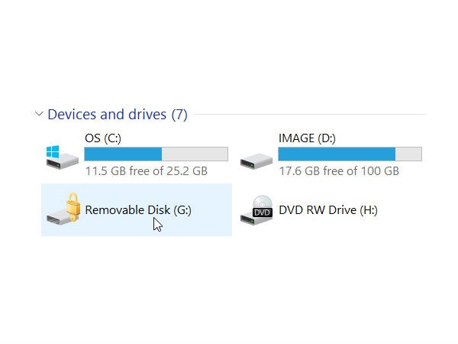The height and width of the screenshot is (344, 458).
Task: Click the Removable Disk (G:) label text
Action: click(138, 210)
